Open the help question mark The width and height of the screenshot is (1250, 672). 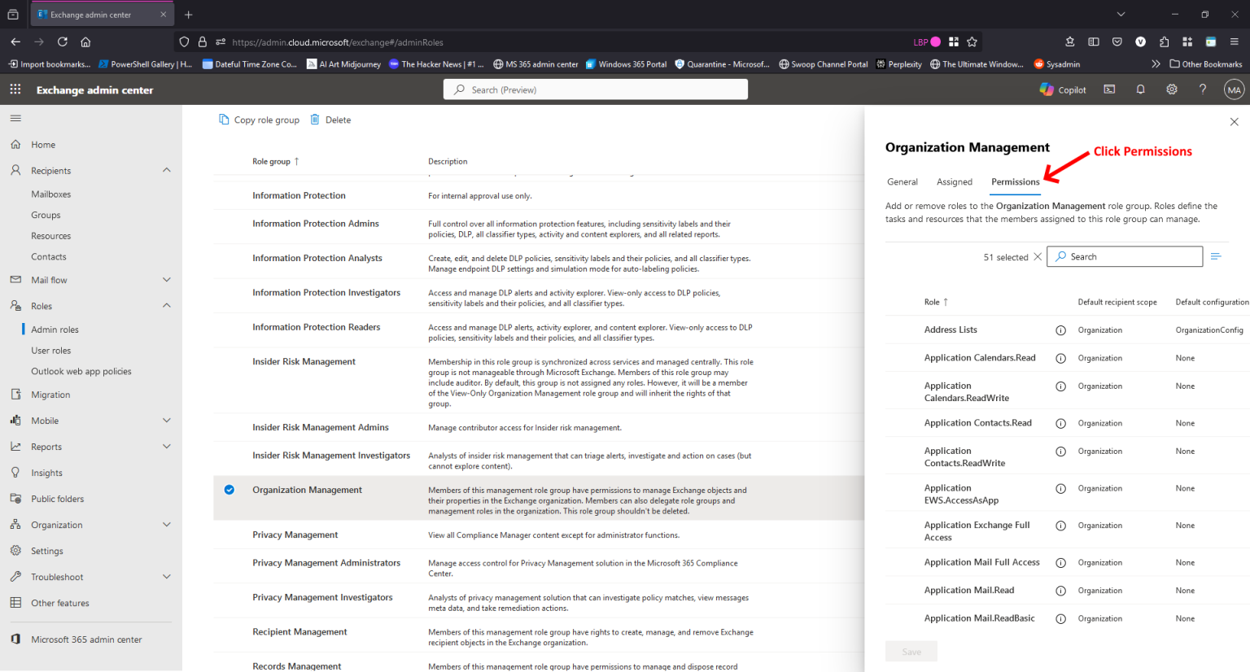[1203, 89]
